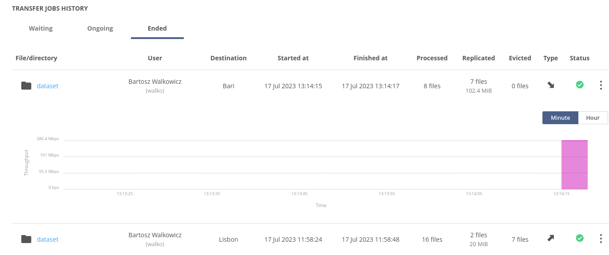
Task: Switch chart to Hour view
Action: tap(593, 118)
